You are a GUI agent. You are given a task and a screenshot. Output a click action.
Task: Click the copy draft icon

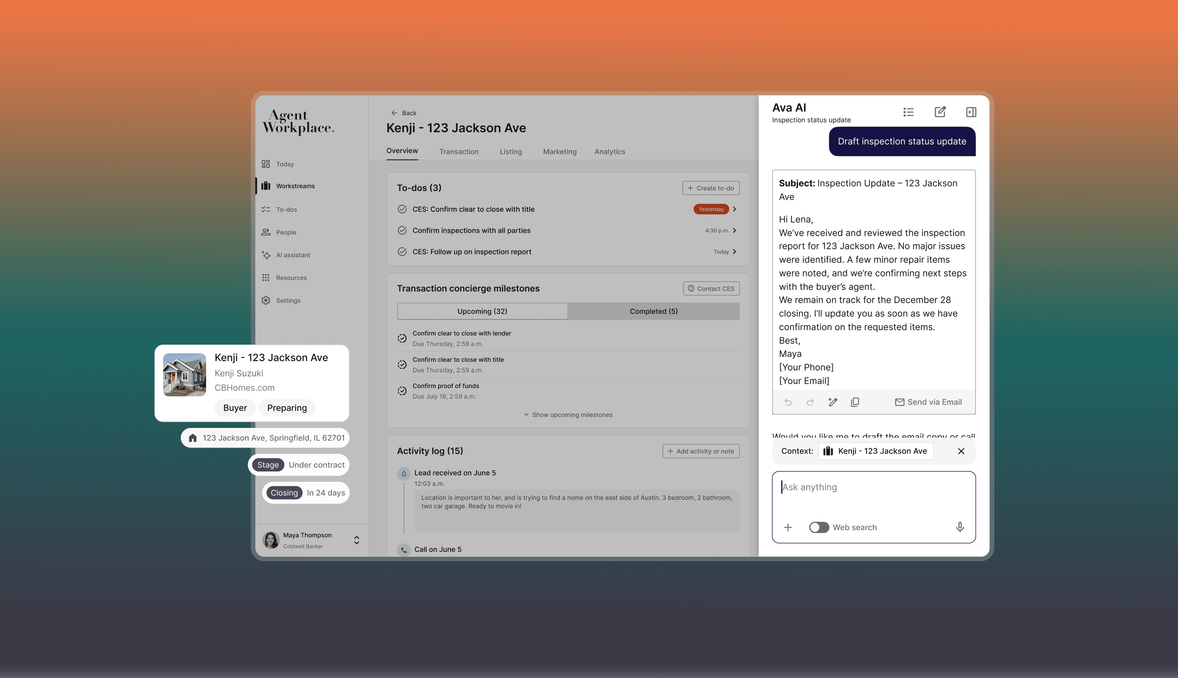[x=855, y=402]
